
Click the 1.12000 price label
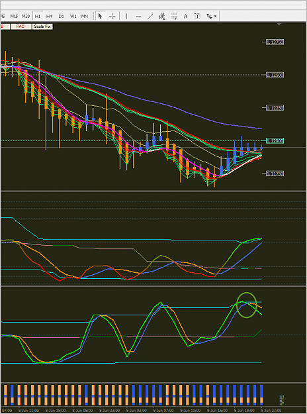pyautogui.click(x=275, y=140)
